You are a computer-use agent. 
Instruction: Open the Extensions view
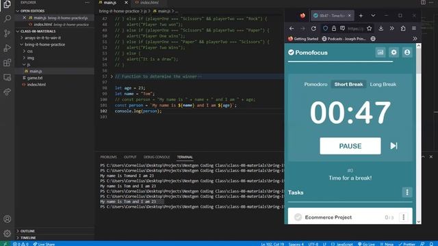tap(8, 62)
